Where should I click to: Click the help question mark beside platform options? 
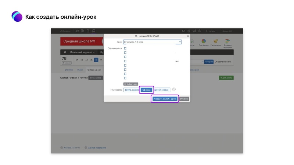174,89
